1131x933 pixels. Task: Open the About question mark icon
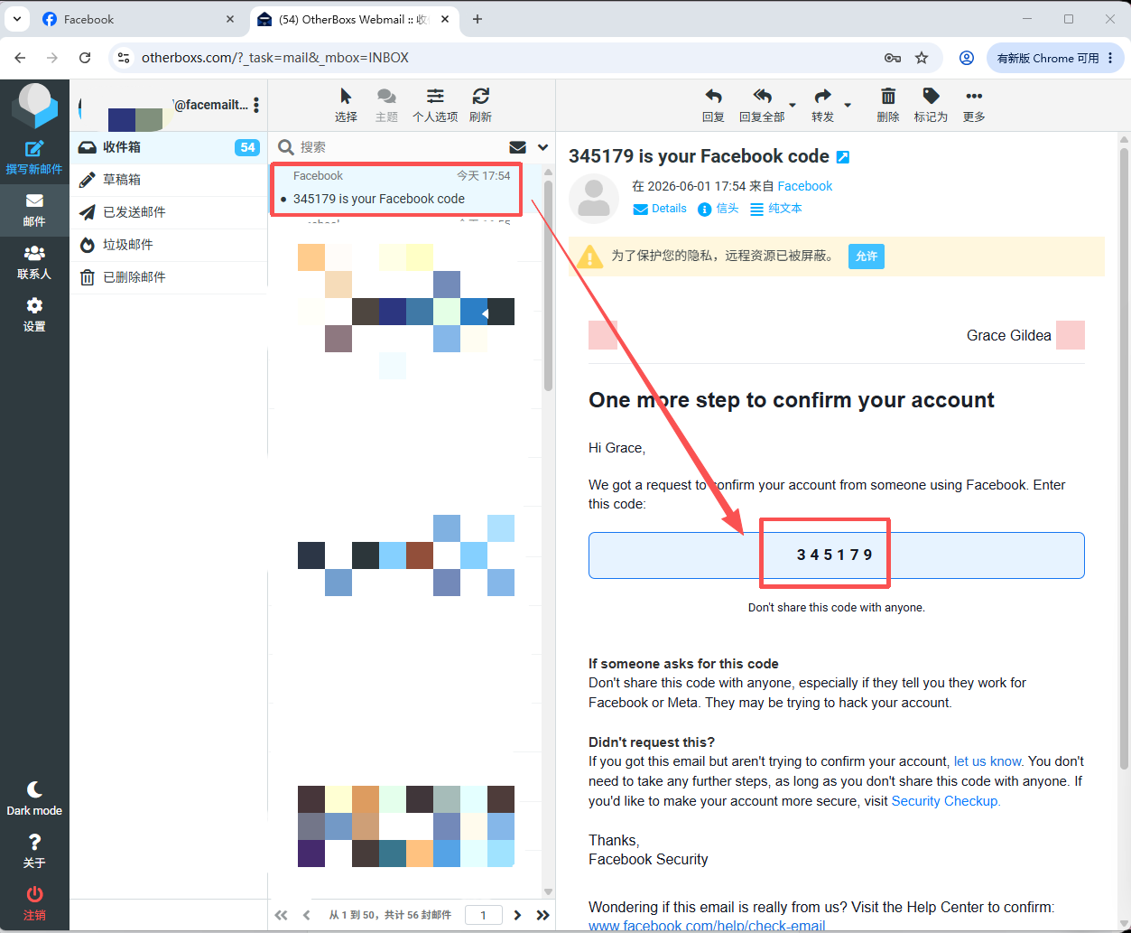[34, 851]
